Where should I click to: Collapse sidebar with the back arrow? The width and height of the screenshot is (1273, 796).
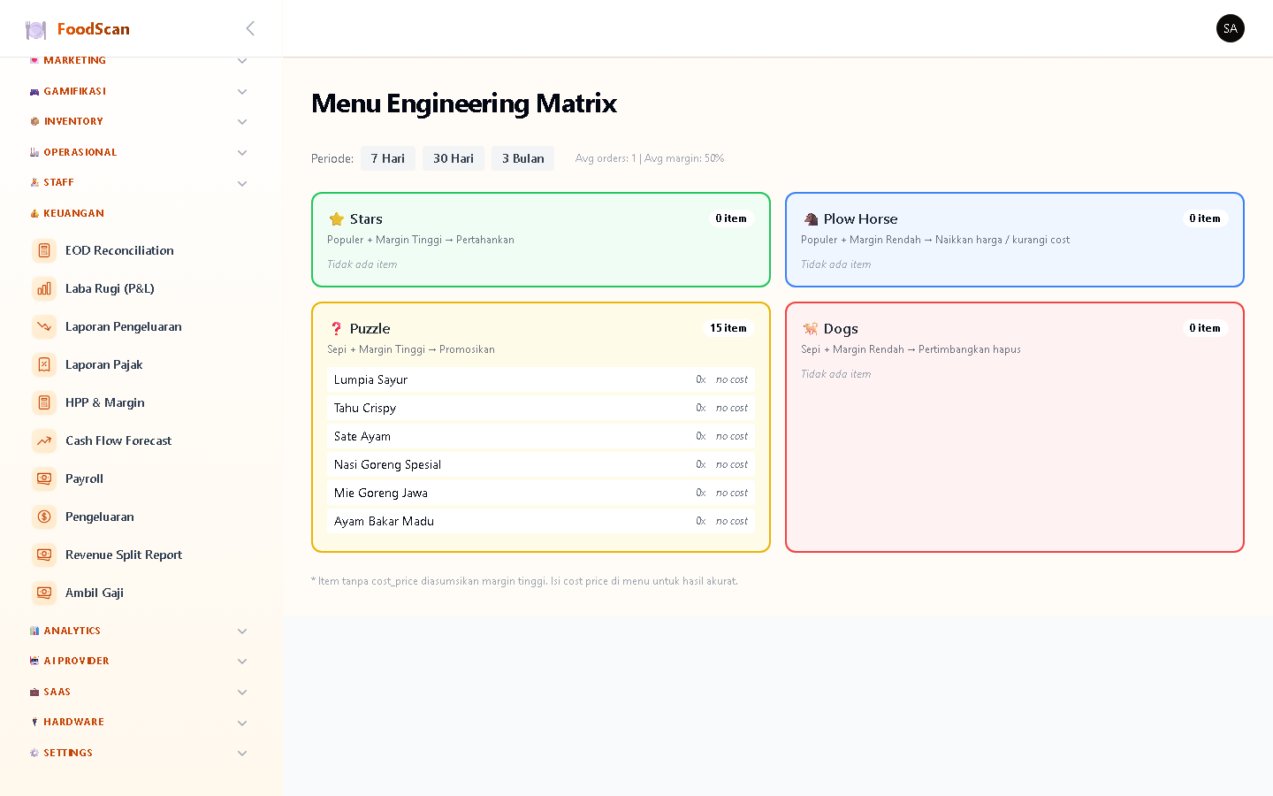click(250, 28)
